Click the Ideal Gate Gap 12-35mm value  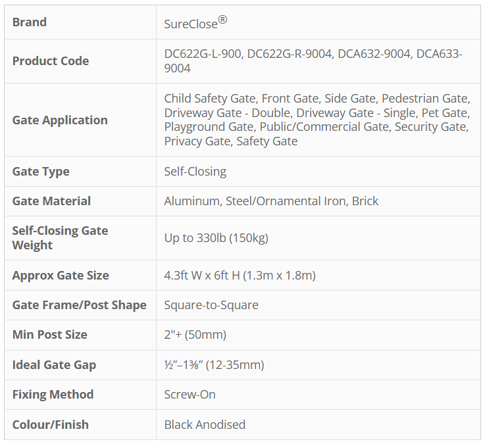(214, 364)
